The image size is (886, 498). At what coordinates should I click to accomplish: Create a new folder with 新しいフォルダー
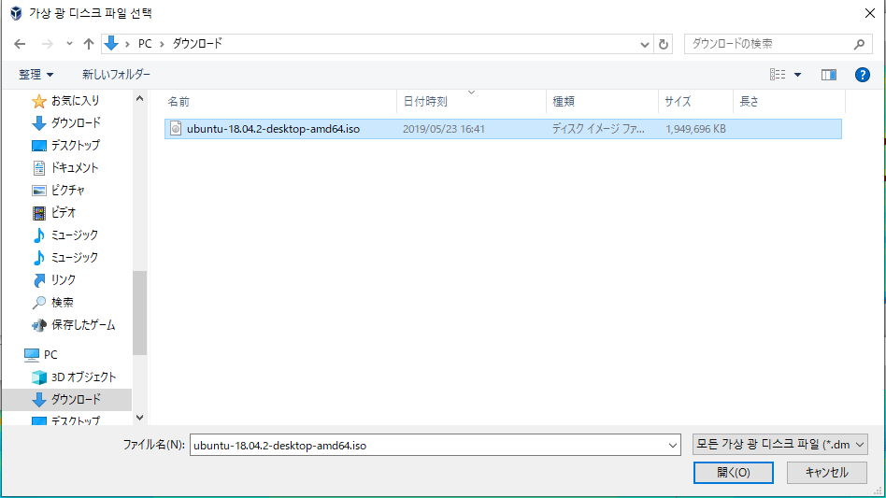point(116,75)
